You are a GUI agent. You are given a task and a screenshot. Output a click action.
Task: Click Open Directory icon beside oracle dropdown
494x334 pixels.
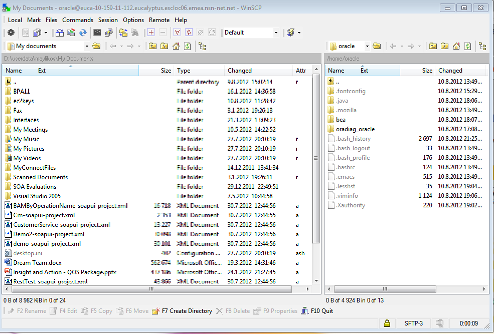coord(377,46)
